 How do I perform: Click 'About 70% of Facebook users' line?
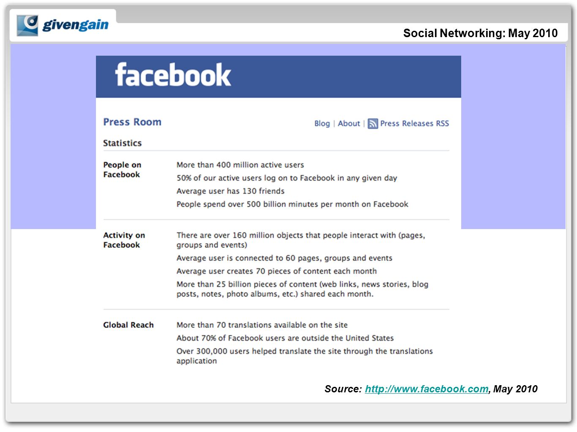(x=285, y=338)
